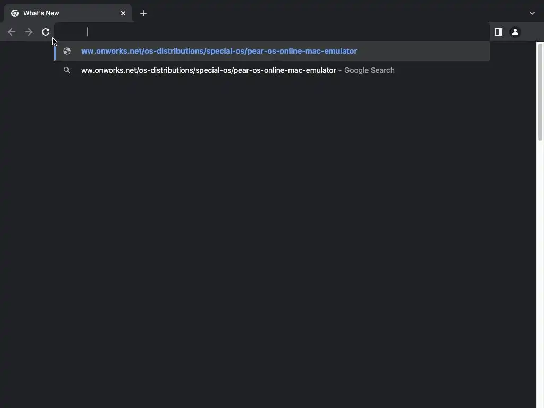Viewport: 544px width, 408px height.
Task: Toggle the side panel icon
Action: pos(498,32)
